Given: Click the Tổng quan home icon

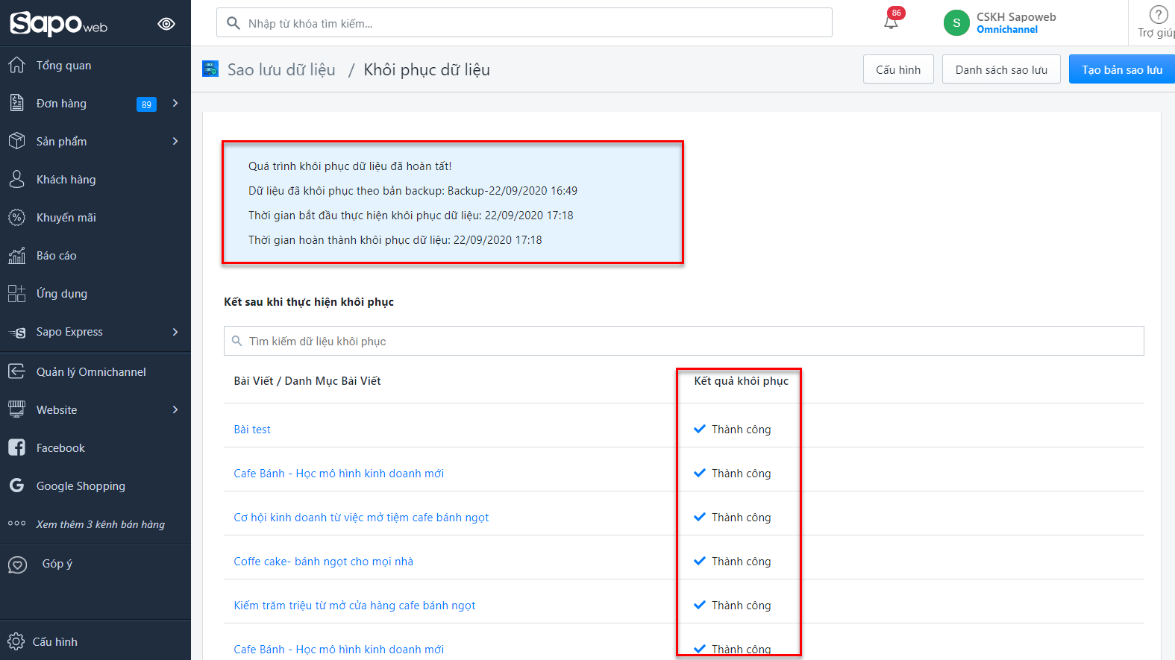Looking at the screenshot, I should 16,65.
